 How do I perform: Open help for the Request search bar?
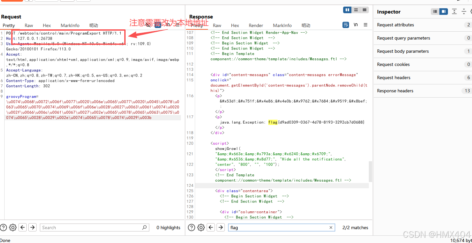(3, 228)
